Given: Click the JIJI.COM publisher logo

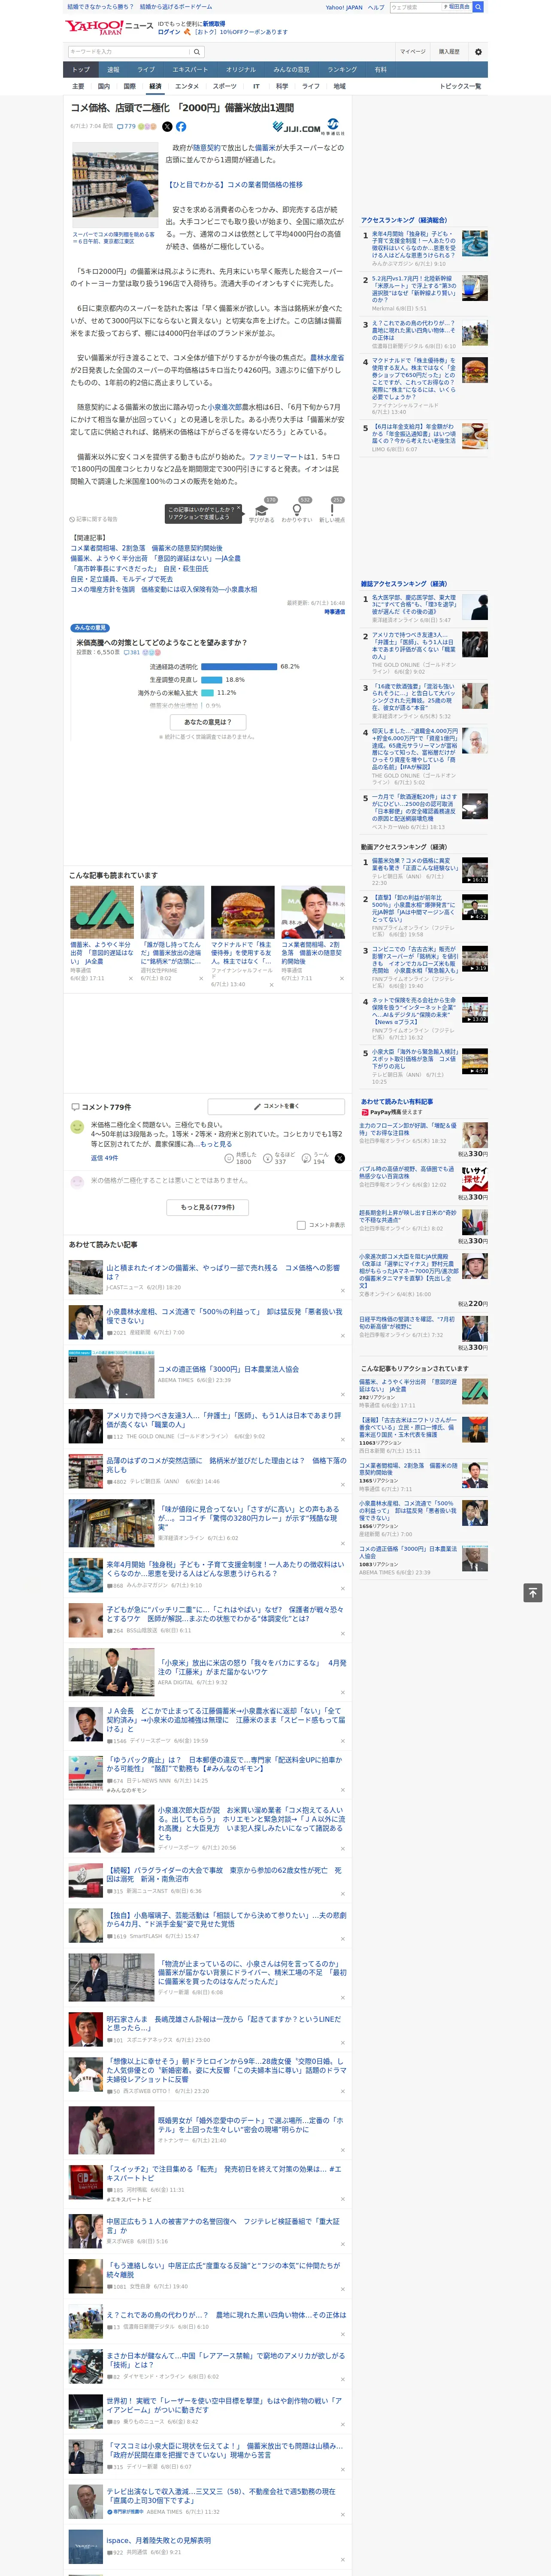Looking at the screenshot, I should click(x=296, y=128).
